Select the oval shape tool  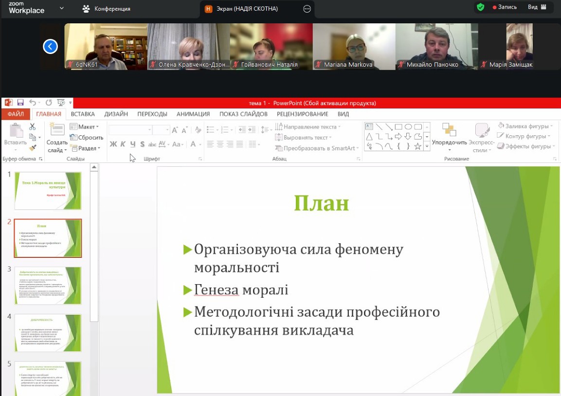408,126
